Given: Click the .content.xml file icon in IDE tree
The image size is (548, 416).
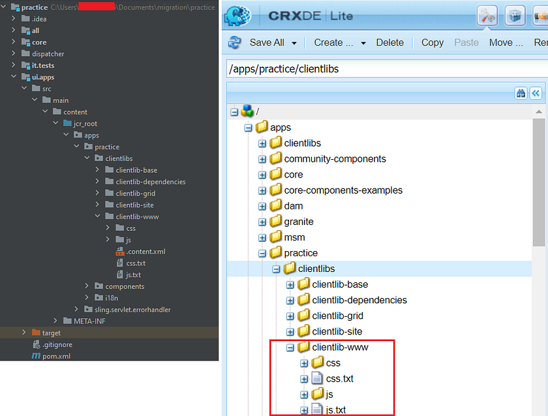Looking at the screenshot, I should 120,251.
